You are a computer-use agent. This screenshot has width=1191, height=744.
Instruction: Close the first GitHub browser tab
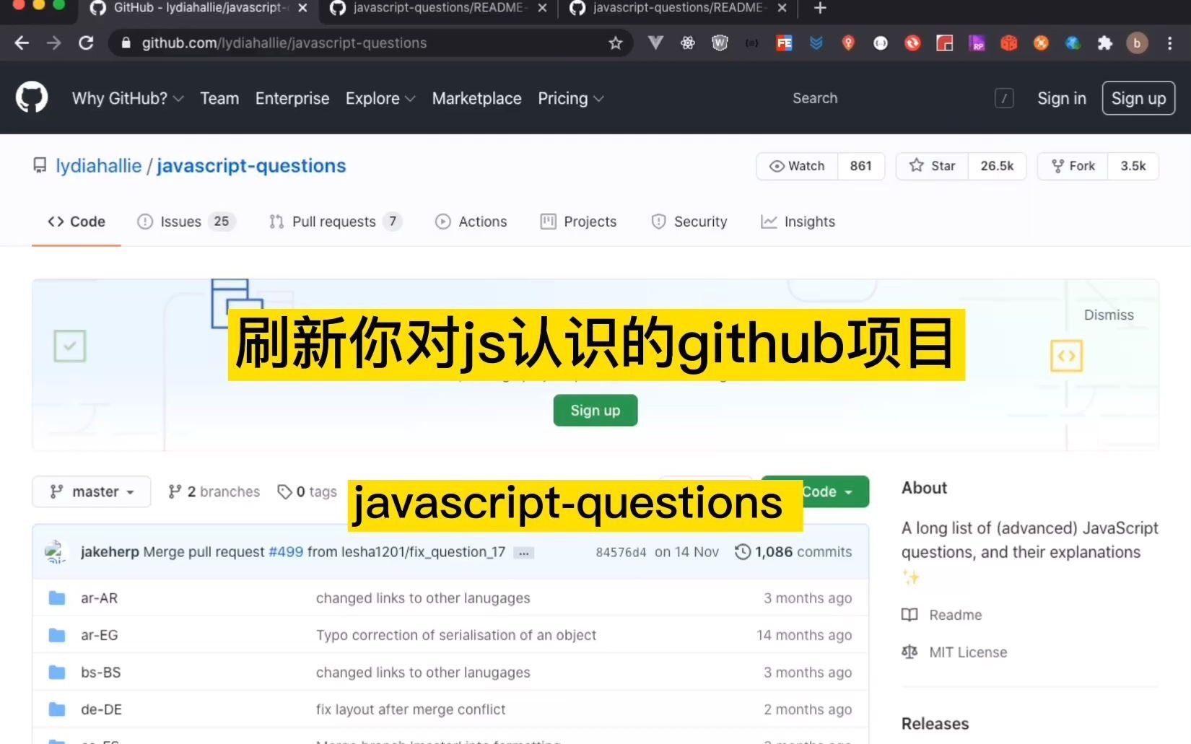point(302,8)
